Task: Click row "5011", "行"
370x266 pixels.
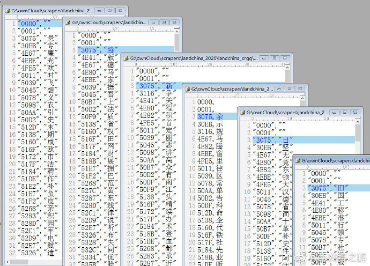Action: [328, 225]
